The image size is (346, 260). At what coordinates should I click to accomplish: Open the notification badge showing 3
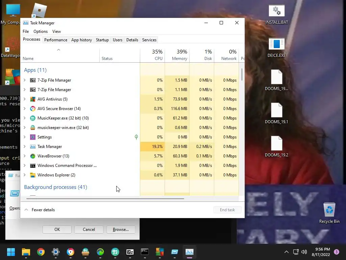pos(337,252)
